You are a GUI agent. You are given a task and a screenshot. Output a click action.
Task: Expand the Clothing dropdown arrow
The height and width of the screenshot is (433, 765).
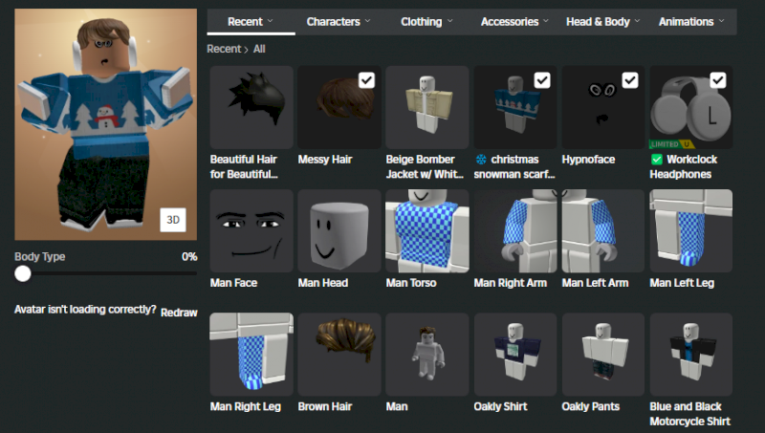449,21
